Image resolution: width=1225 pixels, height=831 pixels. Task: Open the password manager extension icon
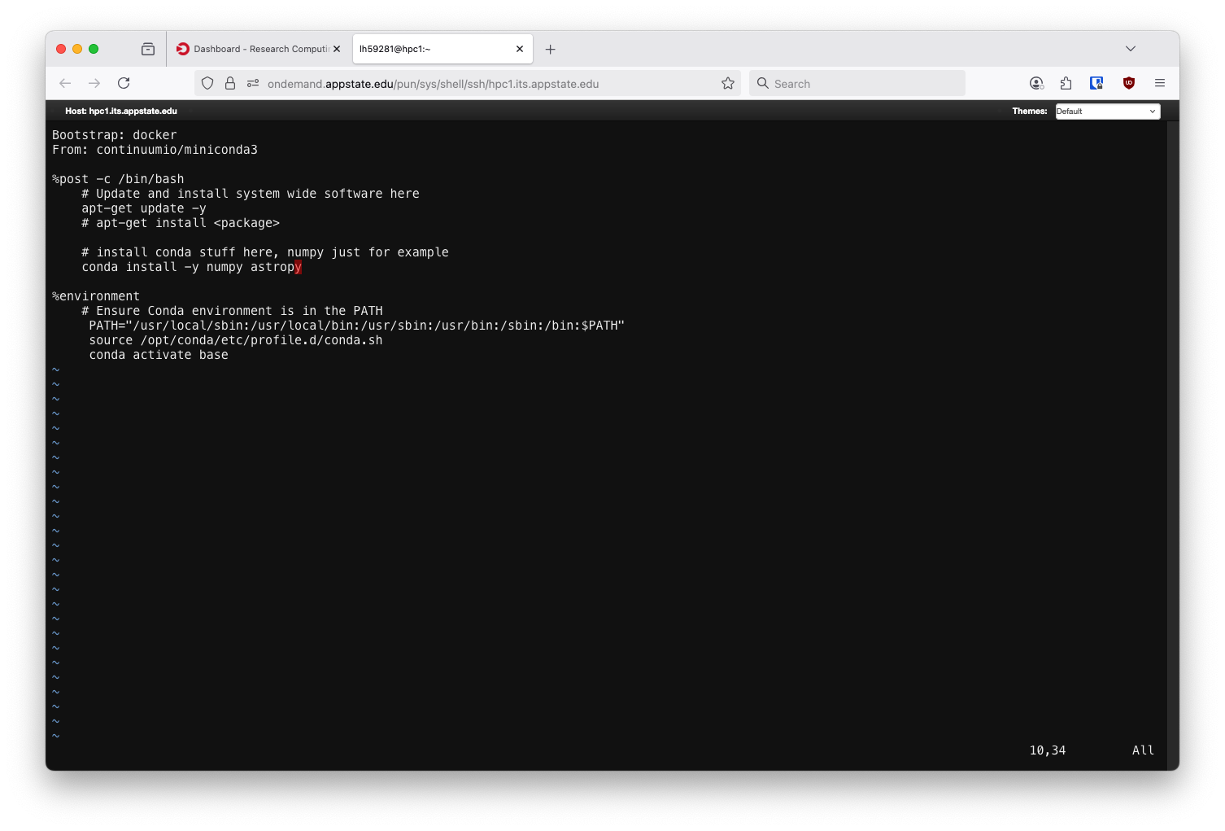point(1096,83)
